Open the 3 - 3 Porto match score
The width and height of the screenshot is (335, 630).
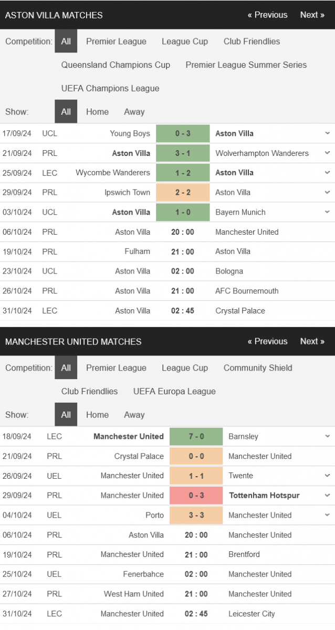pos(196,515)
